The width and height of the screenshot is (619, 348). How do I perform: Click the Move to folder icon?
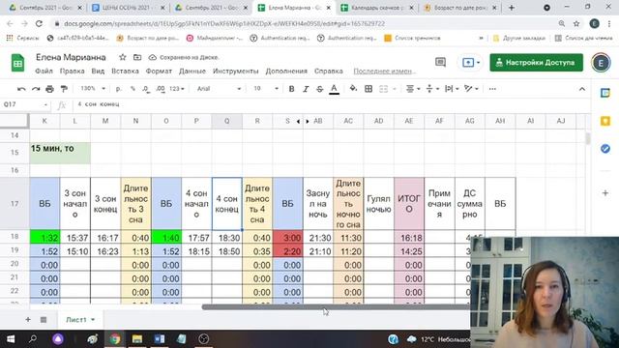pyautogui.click(x=137, y=57)
